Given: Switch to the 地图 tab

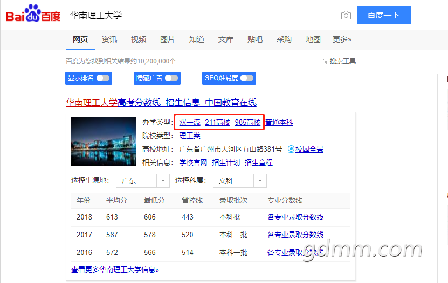Looking at the screenshot, I should pos(313,39).
